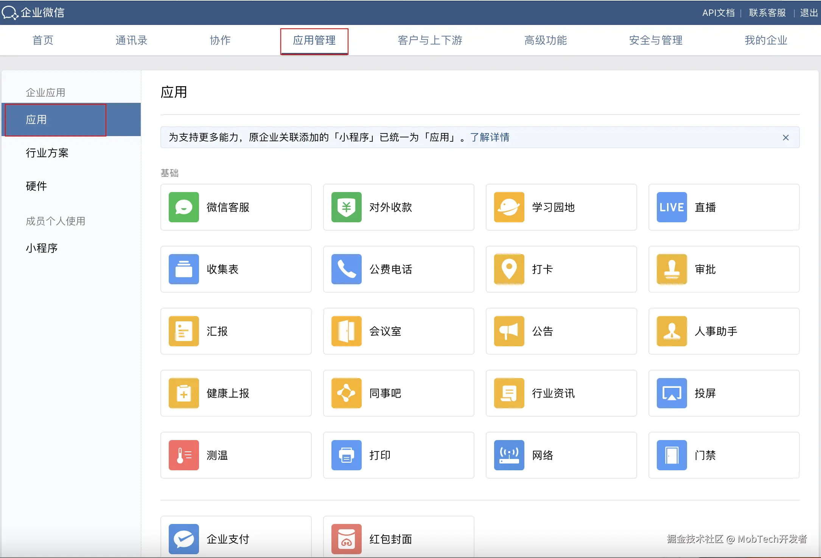Select the 公费电话 phone icon
Image resolution: width=821 pixels, height=558 pixels.
point(346,269)
